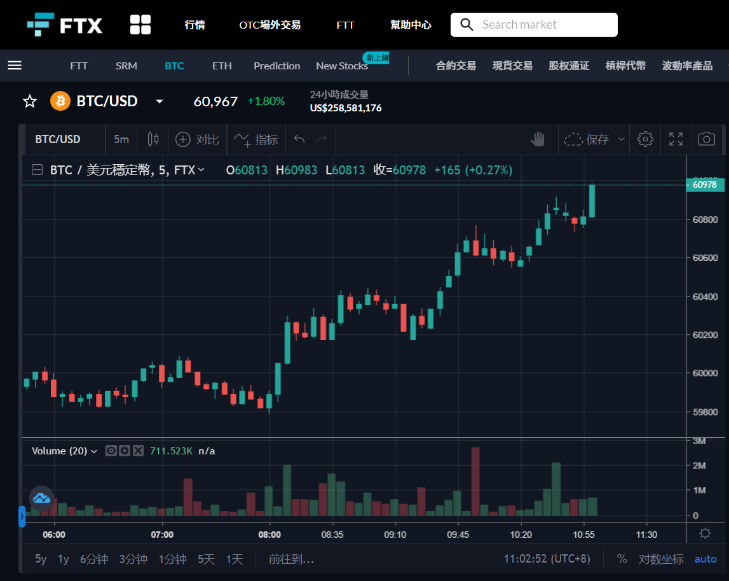Favorite BTC/USD with the star icon
729x581 pixels.
(30, 101)
